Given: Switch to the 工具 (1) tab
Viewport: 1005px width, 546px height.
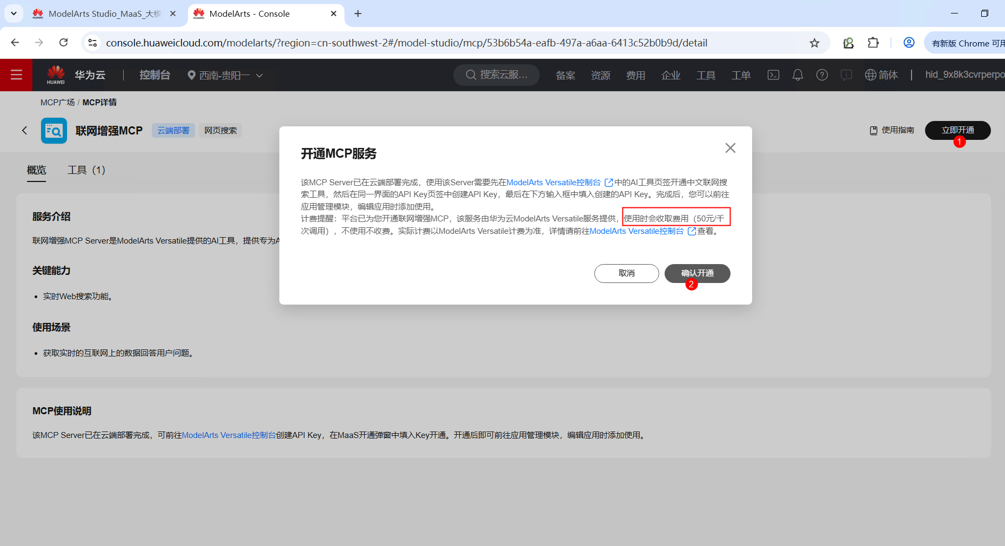Looking at the screenshot, I should 86,170.
